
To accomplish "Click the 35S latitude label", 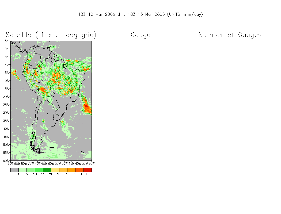I will (x=6, y=121).
